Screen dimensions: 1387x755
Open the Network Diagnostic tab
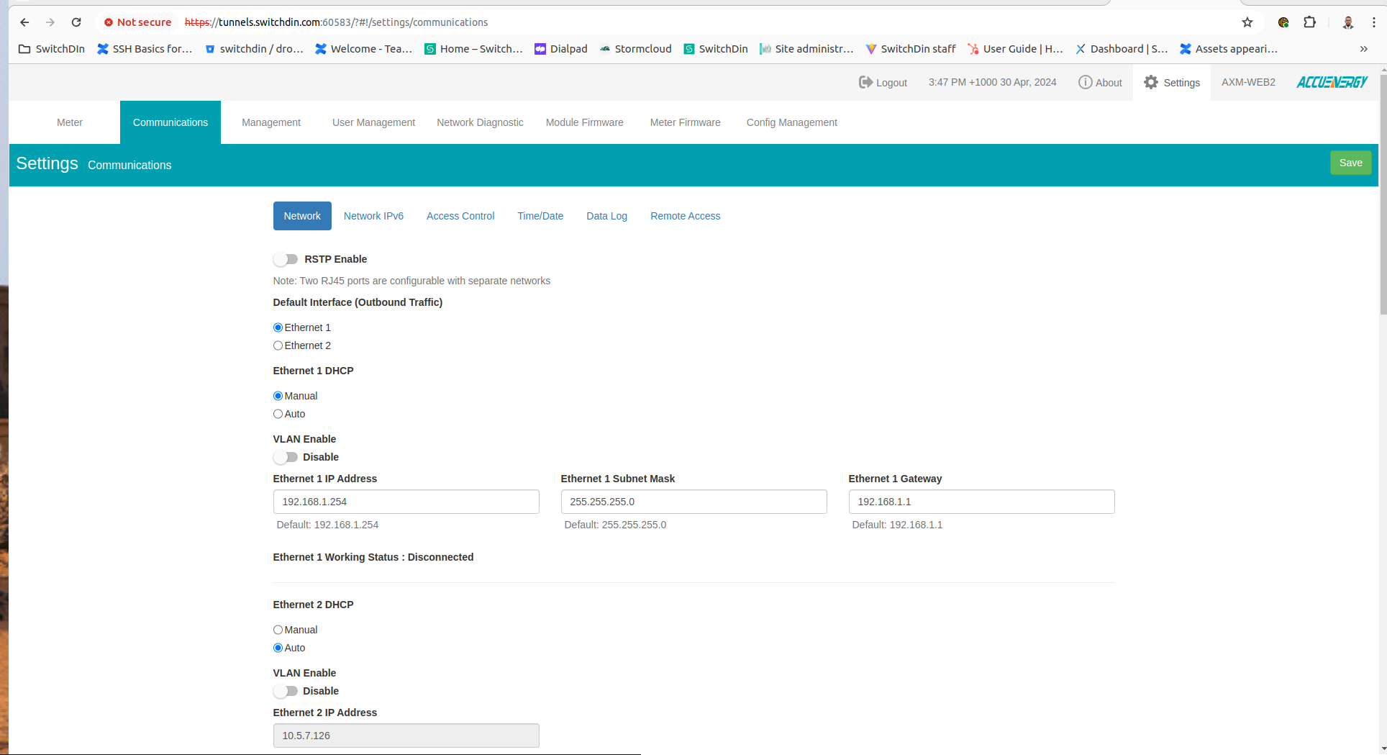(480, 122)
